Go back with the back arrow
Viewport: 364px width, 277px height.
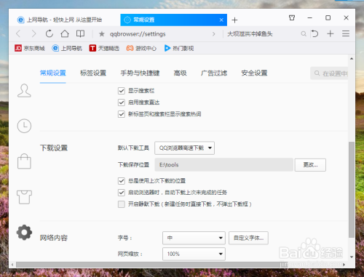point(18,33)
